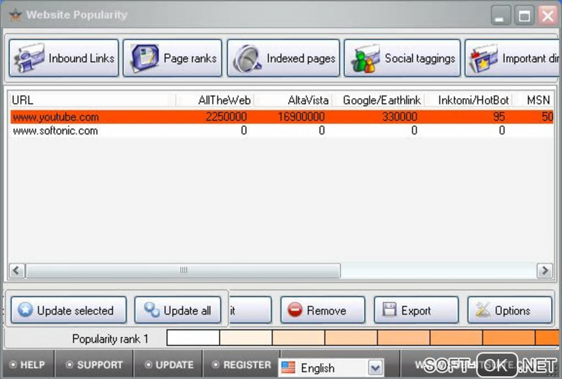This screenshot has height=379, width=562.
Task: Close the Website Popularity window
Action: [548, 16]
